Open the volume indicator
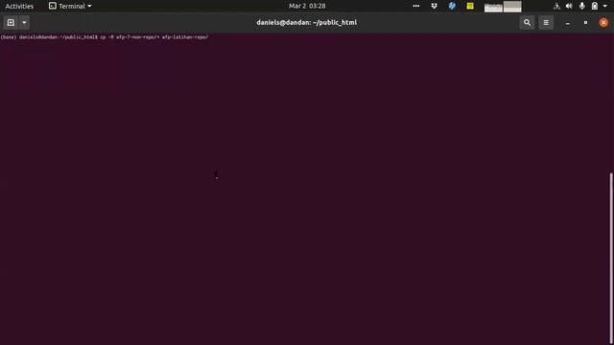The width and height of the screenshot is (614, 345). 569,6
